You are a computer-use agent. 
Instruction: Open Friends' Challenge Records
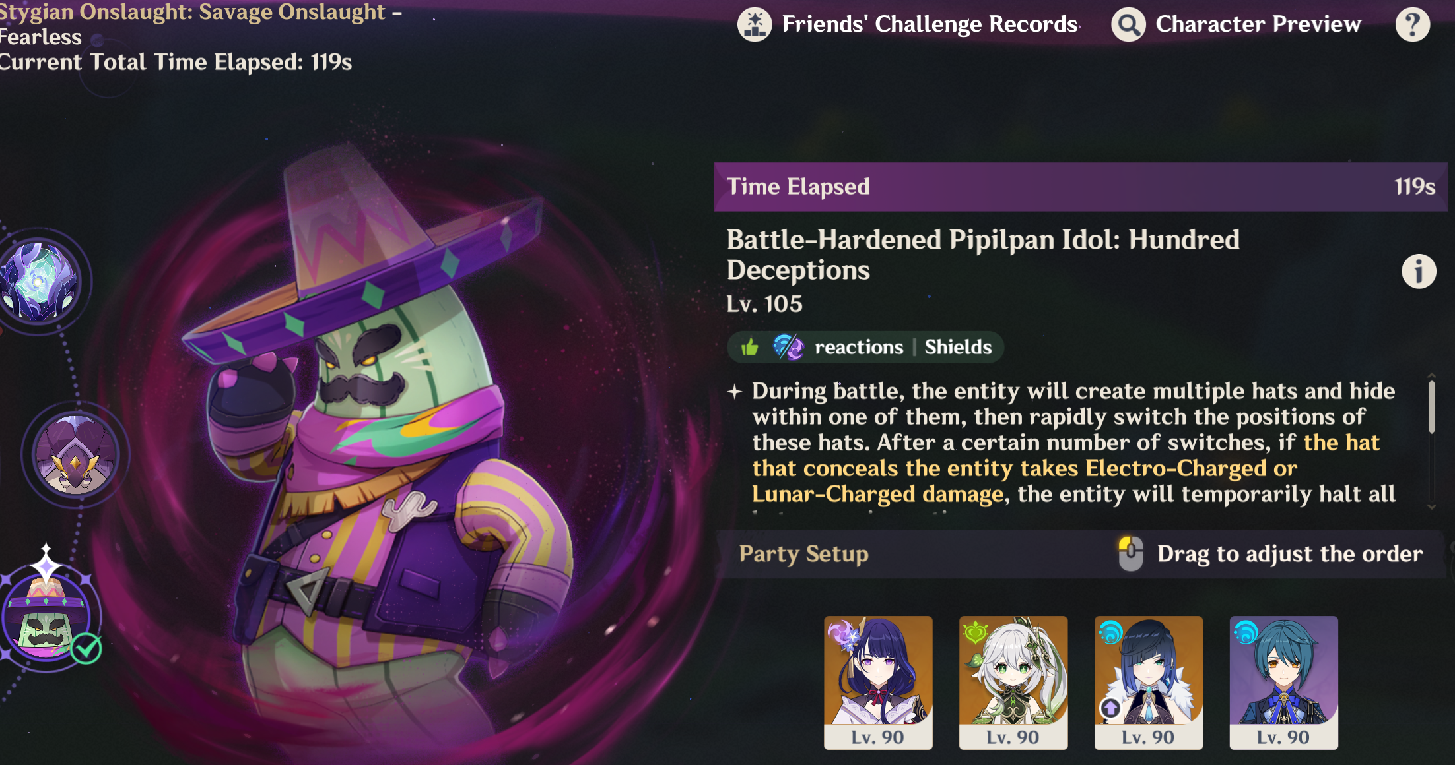click(x=930, y=24)
